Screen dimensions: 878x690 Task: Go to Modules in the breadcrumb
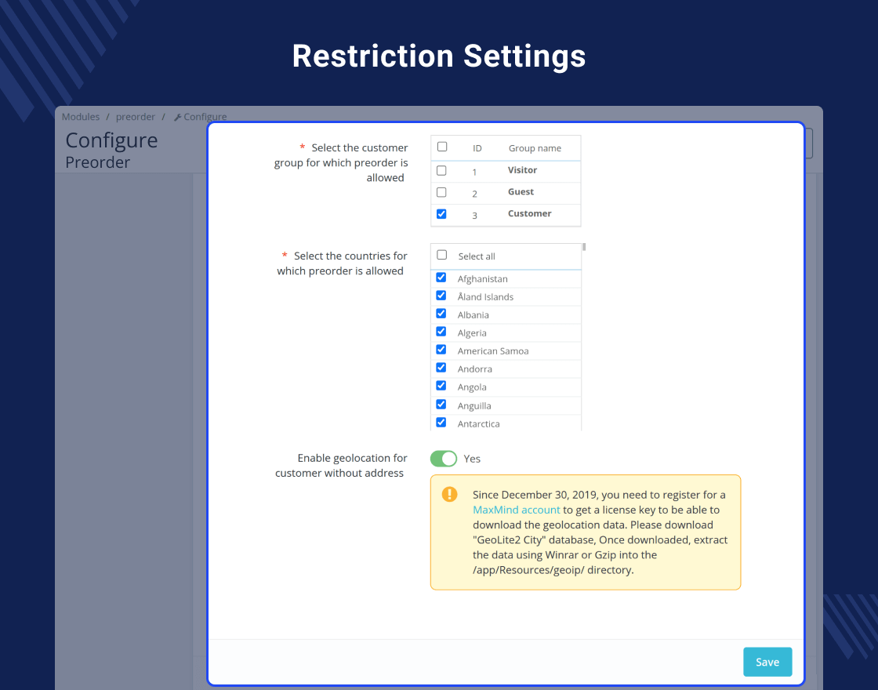click(x=81, y=117)
